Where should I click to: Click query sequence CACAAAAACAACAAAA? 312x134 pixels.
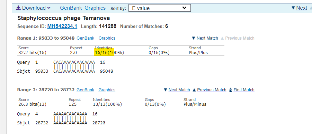point(74,62)
